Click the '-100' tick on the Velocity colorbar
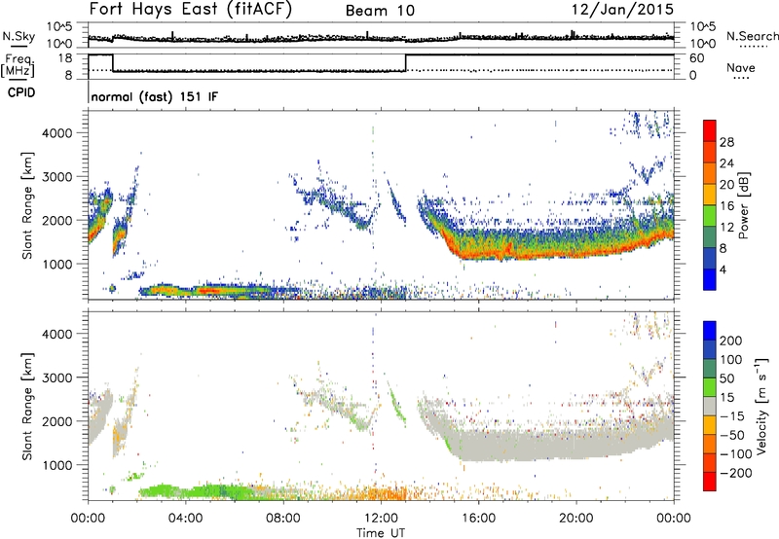The image size is (779, 539). pos(735,454)
